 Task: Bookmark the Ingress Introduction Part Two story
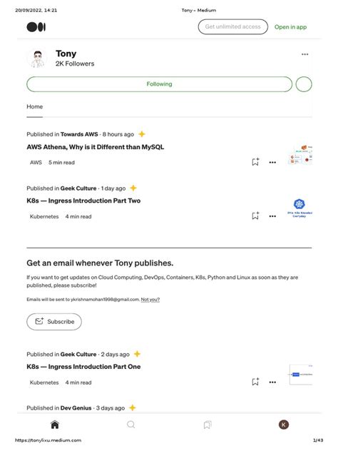pyautogui.click(x=255, y=216)
